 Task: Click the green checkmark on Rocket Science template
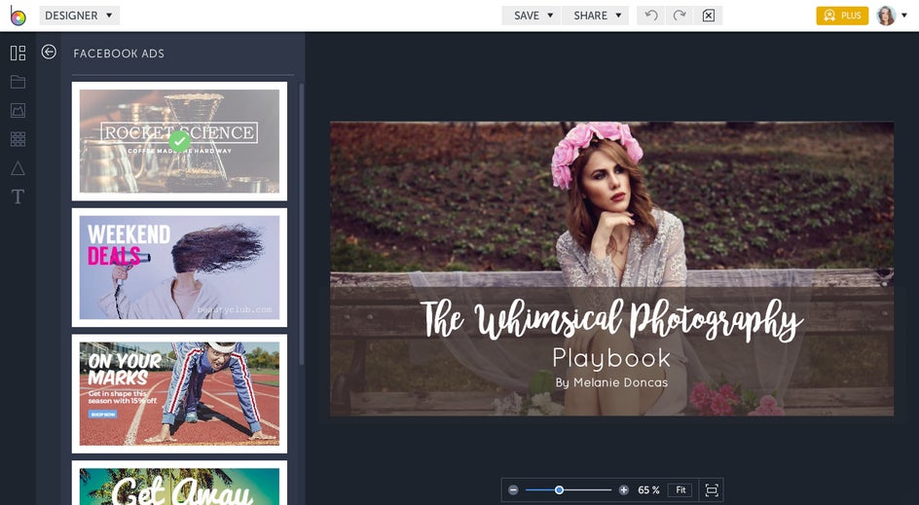179,141
